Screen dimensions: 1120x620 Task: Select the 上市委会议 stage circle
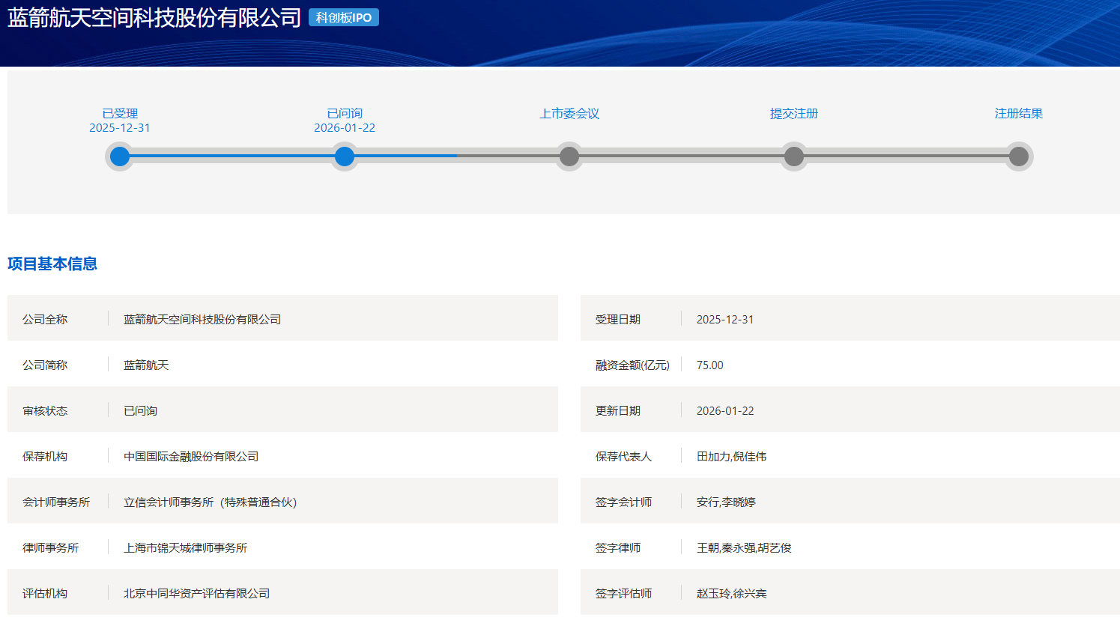pyautogui.click(x=569, y=156)
